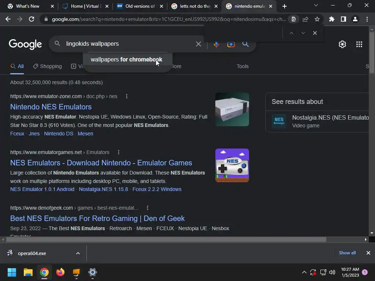
Task: Share this page from address bar
Action: [305, 19]
